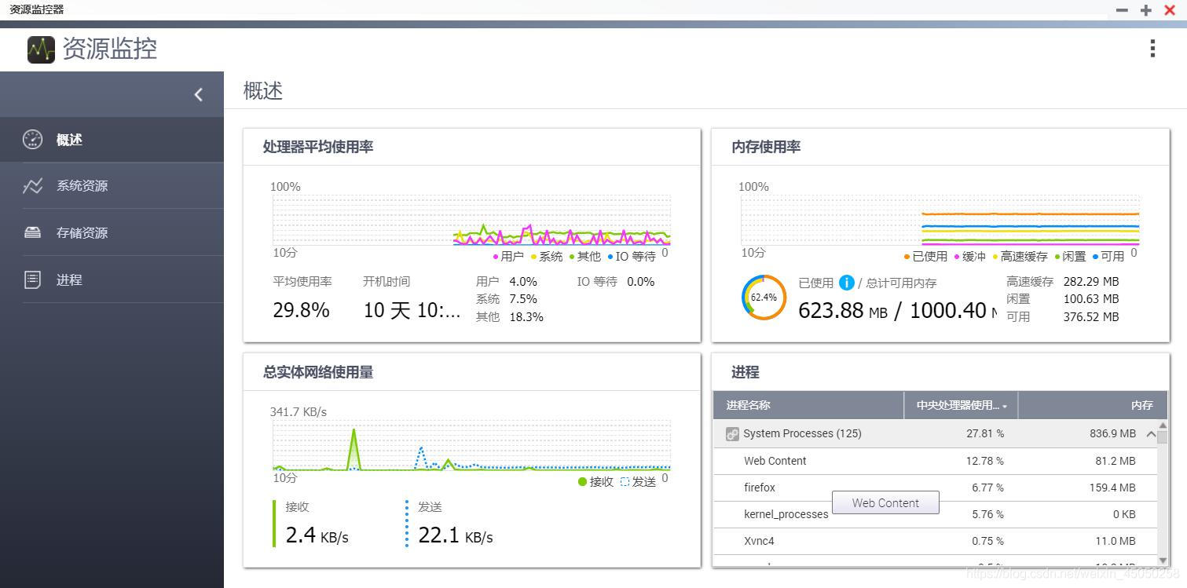Click the process list scroll-up arrow
Screen dimensions: 1187x588
coord(1163,425)
